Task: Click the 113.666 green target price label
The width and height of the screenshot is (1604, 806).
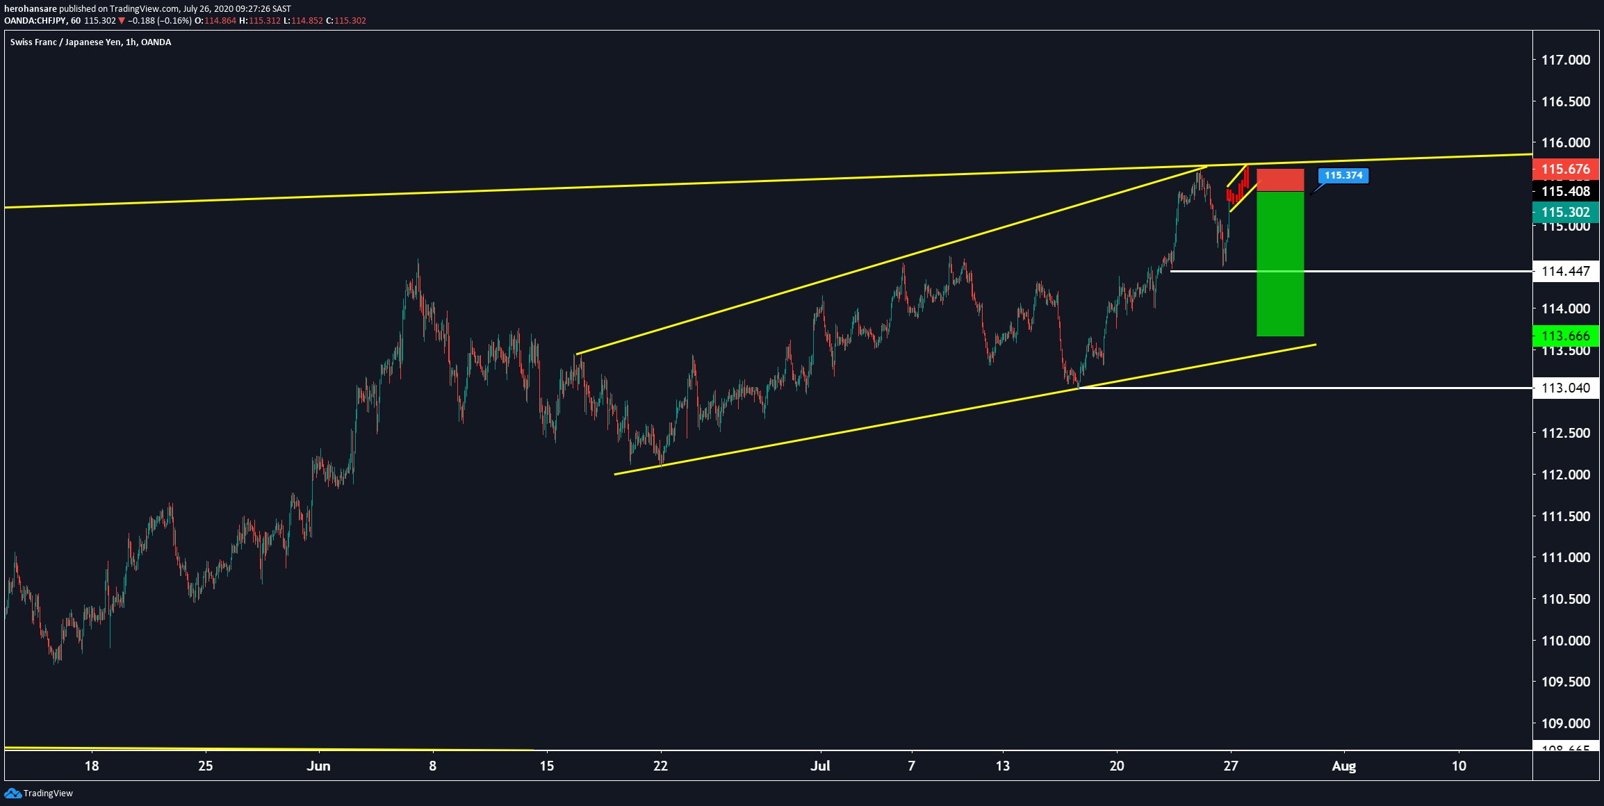Action: coord(1565,336)
